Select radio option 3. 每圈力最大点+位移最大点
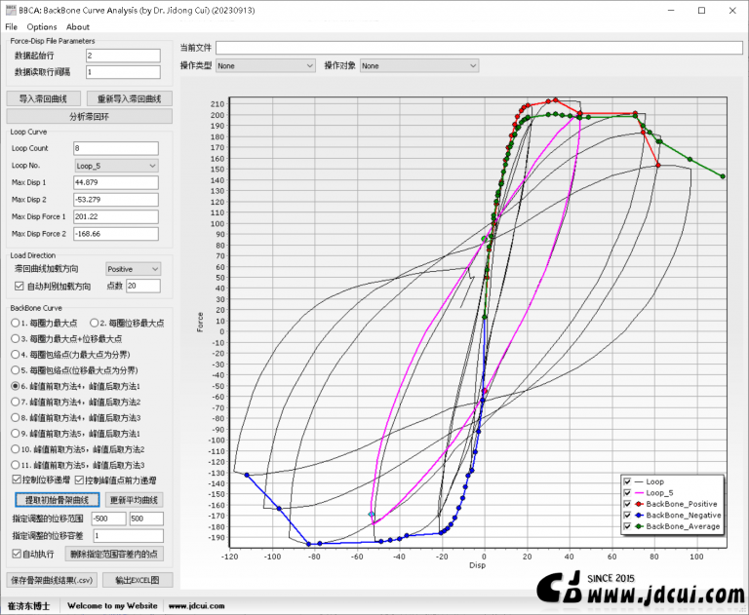Screen dimensions: 749x615 tap(16, 338)
